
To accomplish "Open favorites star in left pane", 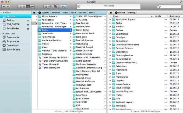I will pyautogui.click(x=34, y=13).
